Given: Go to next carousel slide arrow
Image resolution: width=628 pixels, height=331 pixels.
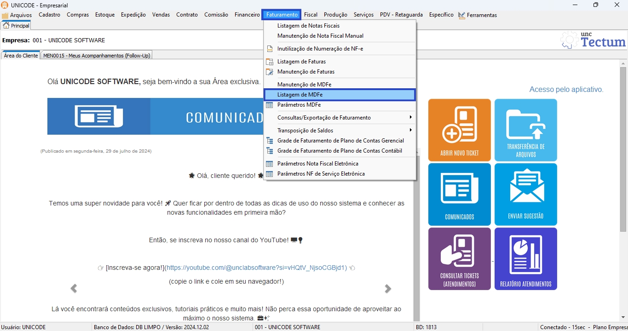Looking at the screenshot, I should click(388, 289).
